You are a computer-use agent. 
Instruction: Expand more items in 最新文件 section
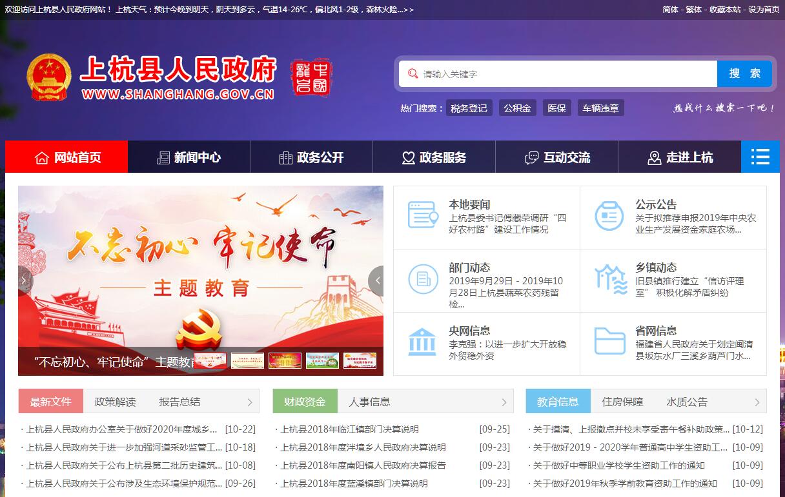250,402
